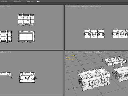Open the Front viewport [+] general menu

click(x=66, y=6)
